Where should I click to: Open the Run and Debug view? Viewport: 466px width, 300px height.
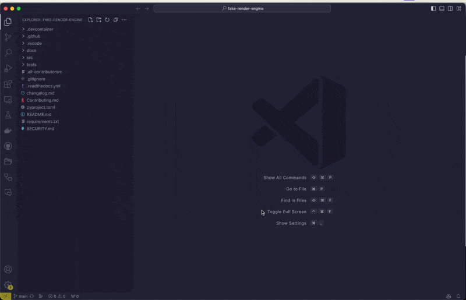(x=8, y=68)
